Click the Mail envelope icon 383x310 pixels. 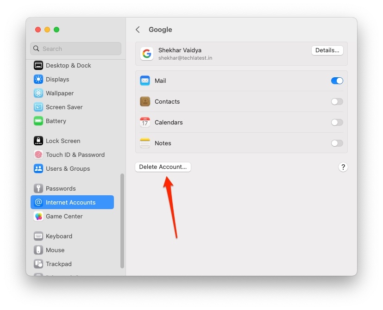pos(145,81)
